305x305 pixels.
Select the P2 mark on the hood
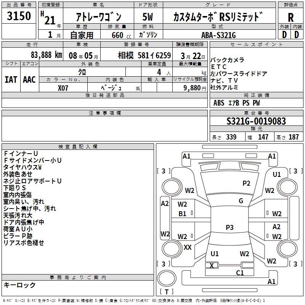246,183
